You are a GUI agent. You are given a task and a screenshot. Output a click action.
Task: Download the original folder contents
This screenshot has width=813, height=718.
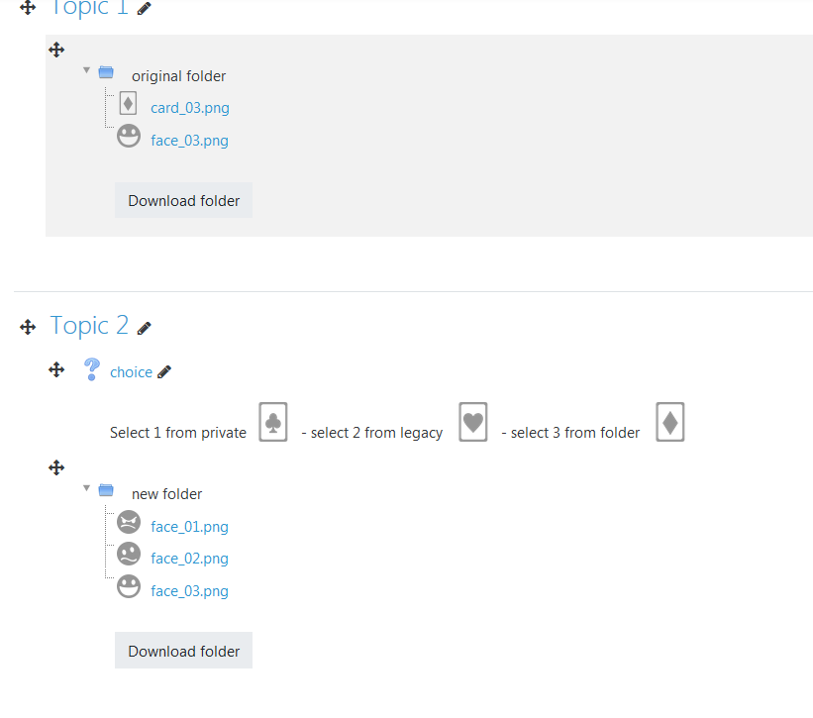tap(183, 201)
